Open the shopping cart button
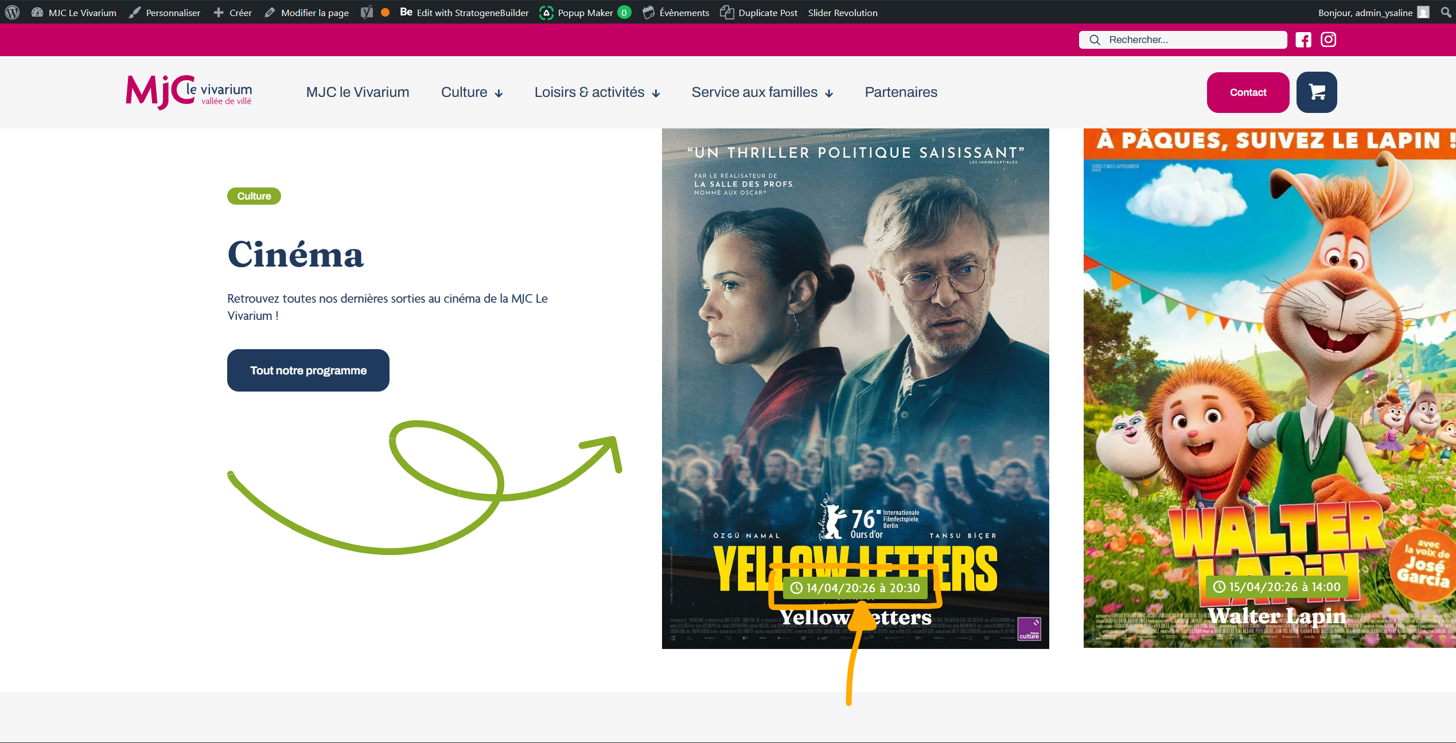This screenshot has width=1456, height=743. coord(1317,92)
